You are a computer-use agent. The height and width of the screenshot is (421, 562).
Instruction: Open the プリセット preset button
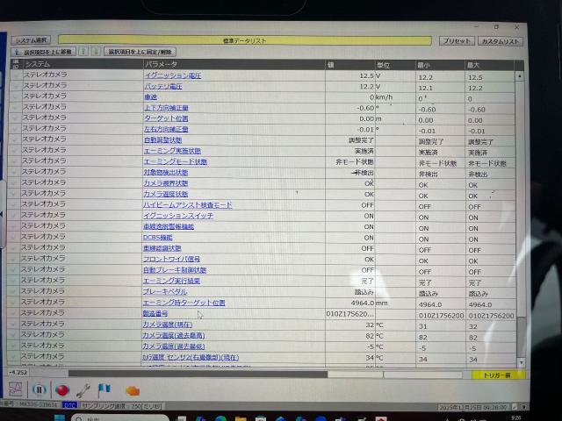pos(456,41)
